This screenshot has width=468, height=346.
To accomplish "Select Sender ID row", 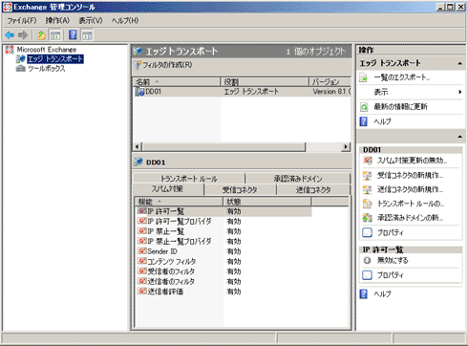I will [223, 251].
